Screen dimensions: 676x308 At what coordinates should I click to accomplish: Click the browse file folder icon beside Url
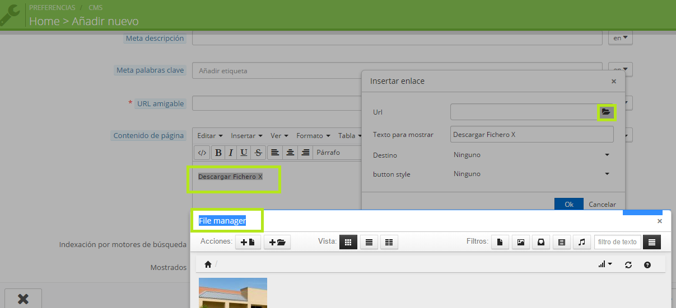pyautogui.click(x=606, y=112)
